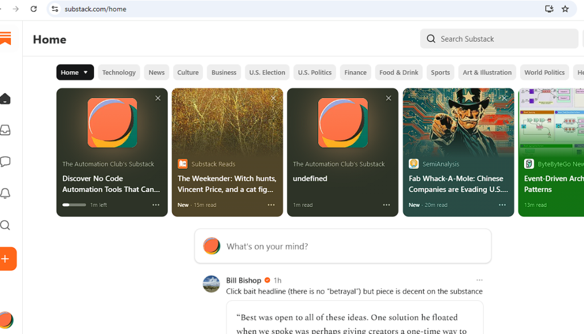The height and width of the screenshot is (334, 584).
Task: Select the News category tab
Action: tap(156, 72)
